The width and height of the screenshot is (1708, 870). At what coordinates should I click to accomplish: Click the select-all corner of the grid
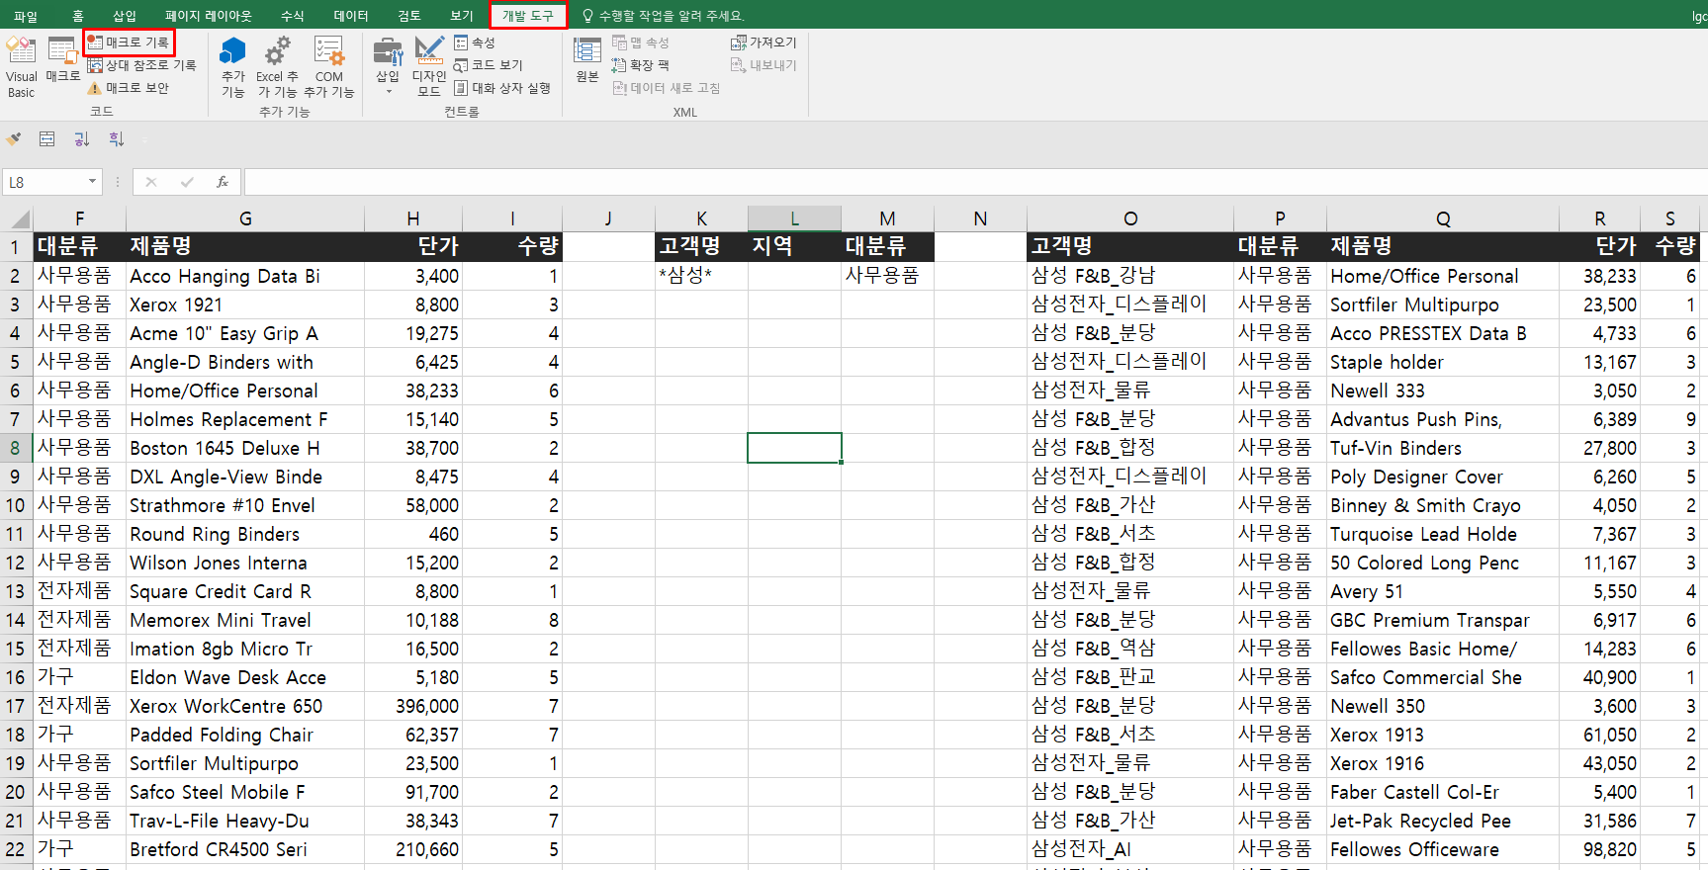pos(17,218)
